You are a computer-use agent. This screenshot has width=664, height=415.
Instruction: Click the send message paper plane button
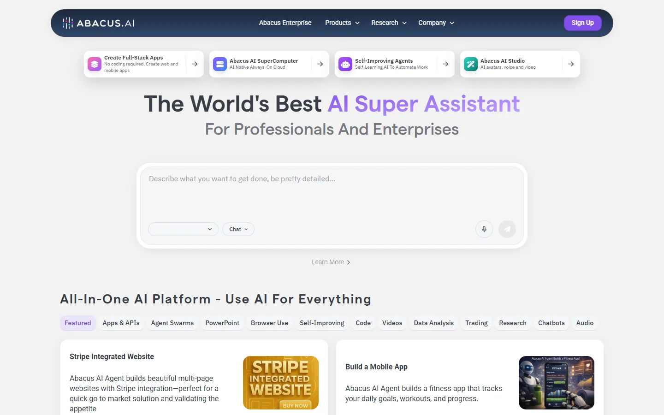(507, 229)
